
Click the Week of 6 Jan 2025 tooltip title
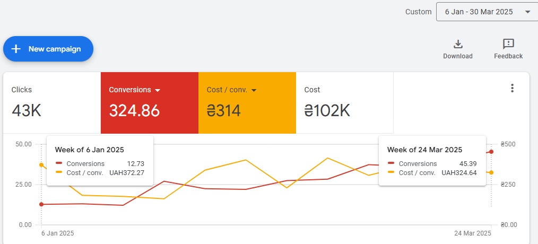89,150
